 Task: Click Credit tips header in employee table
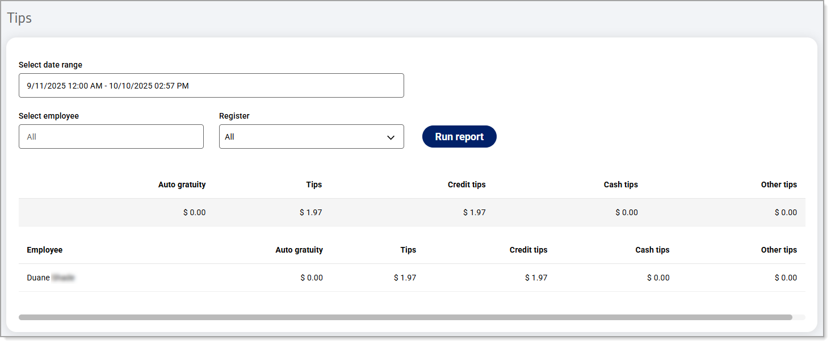coord(528,250)
